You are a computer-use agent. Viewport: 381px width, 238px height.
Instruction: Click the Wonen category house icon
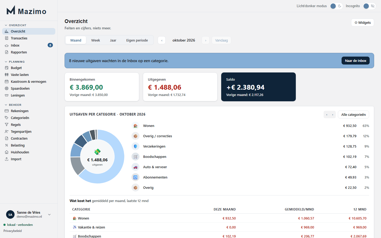pos(135,126)
